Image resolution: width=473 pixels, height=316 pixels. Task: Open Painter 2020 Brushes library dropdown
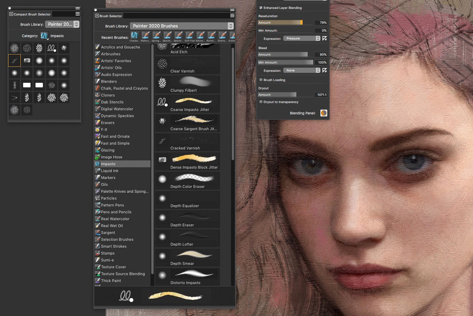(182, 26)
